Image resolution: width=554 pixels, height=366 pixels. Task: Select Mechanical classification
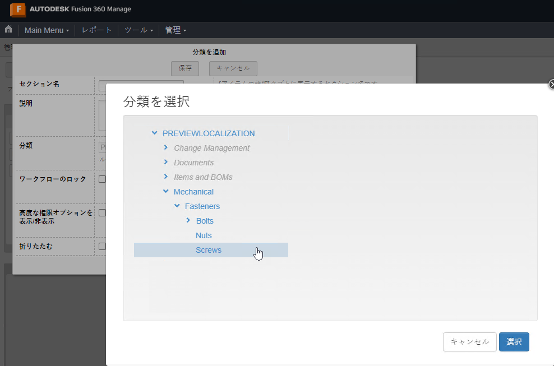pyautogui.click(x=193, y=192)
